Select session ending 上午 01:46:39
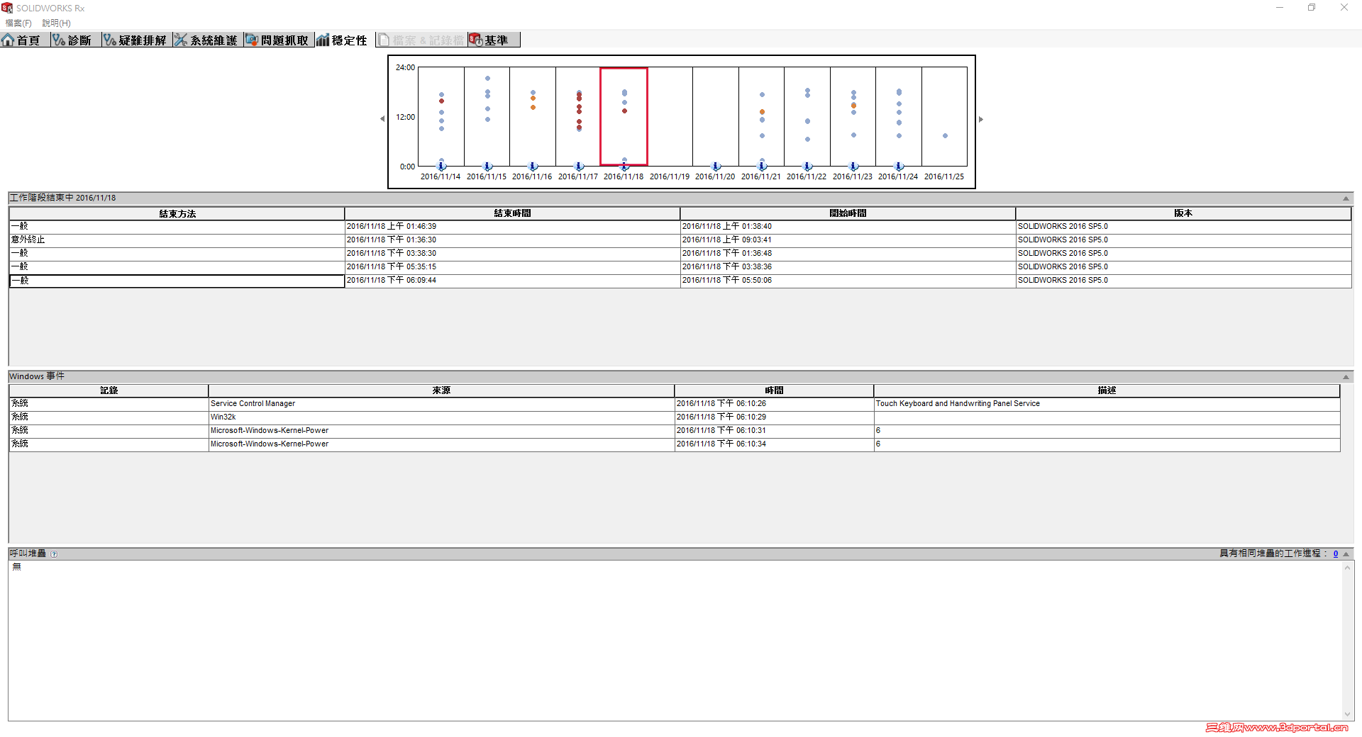This screenshot has height=737, width=1362. coord(680,227)
